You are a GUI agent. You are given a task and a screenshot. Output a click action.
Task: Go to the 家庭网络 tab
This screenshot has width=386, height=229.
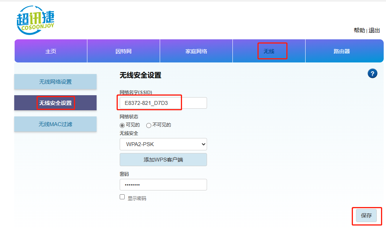[196, 51]
